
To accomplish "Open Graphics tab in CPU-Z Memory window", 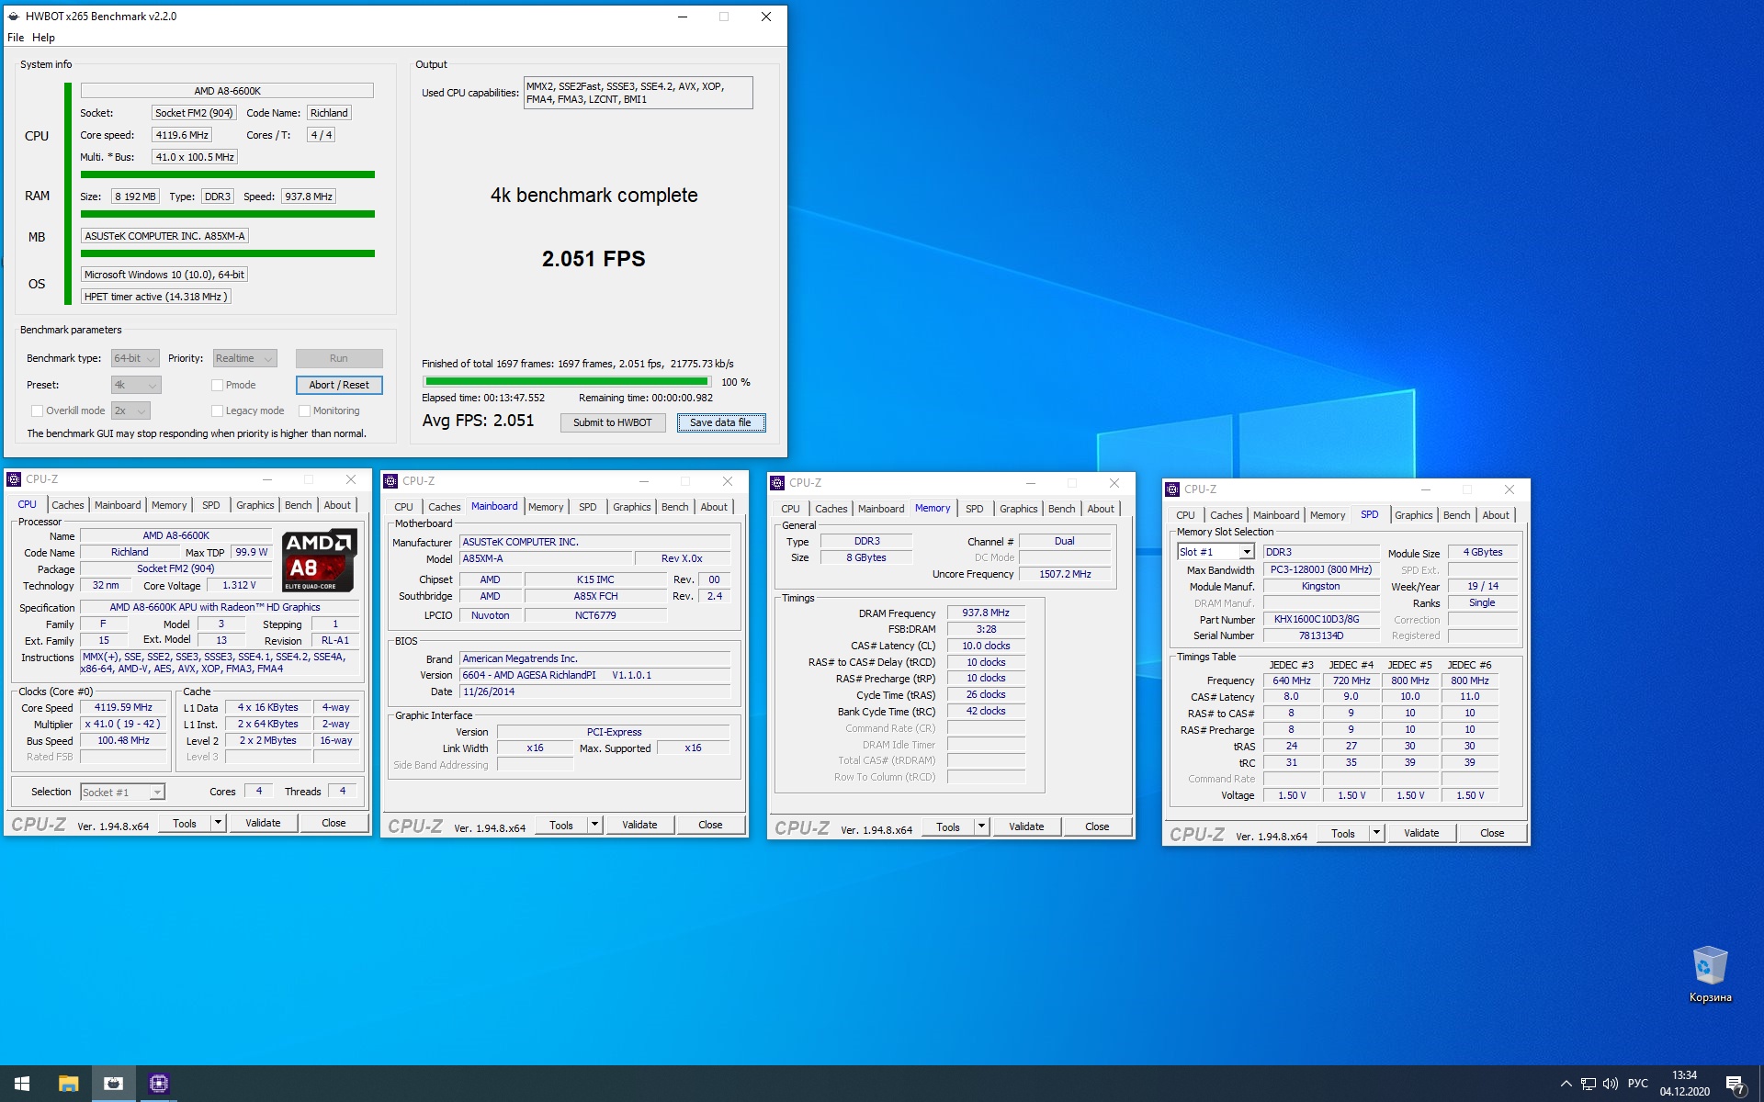I will click(x=1018, y=509).
